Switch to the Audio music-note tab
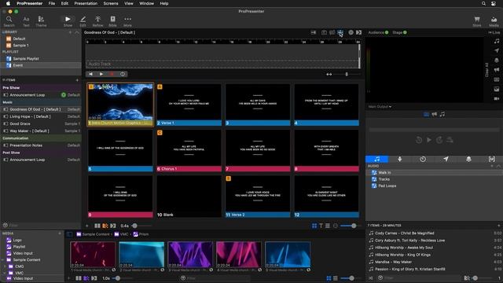 click(377, 159)
